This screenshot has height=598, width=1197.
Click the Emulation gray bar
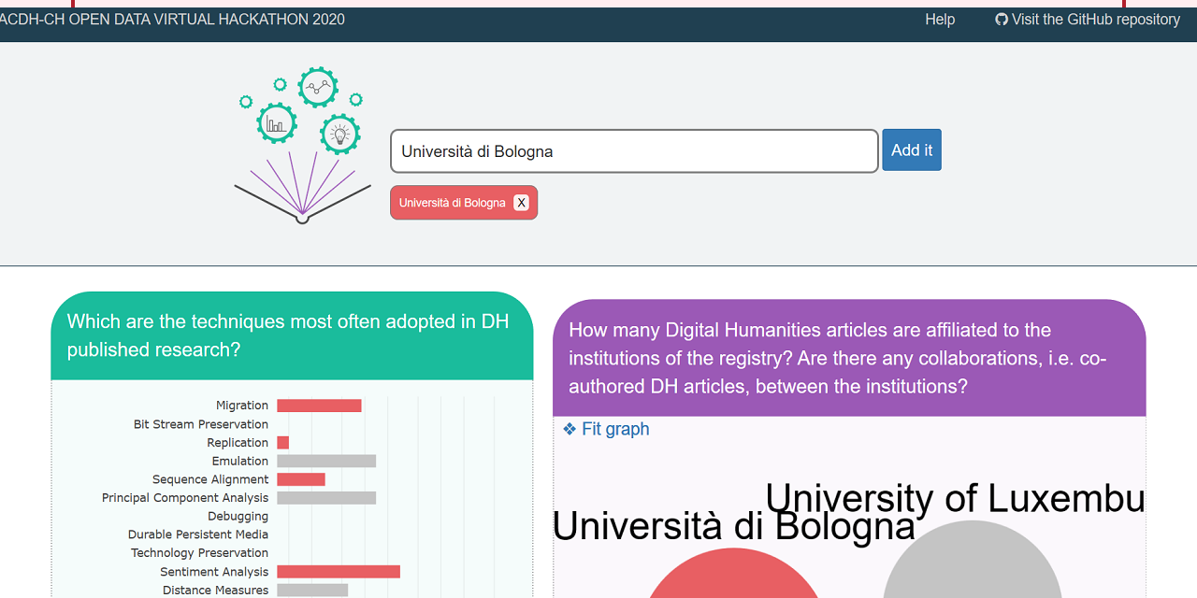[x=326, y=461]
